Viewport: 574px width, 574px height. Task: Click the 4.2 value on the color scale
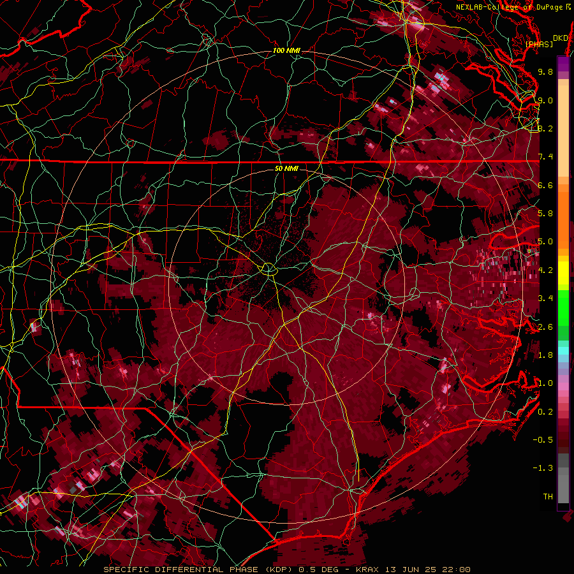pos(545,270)
